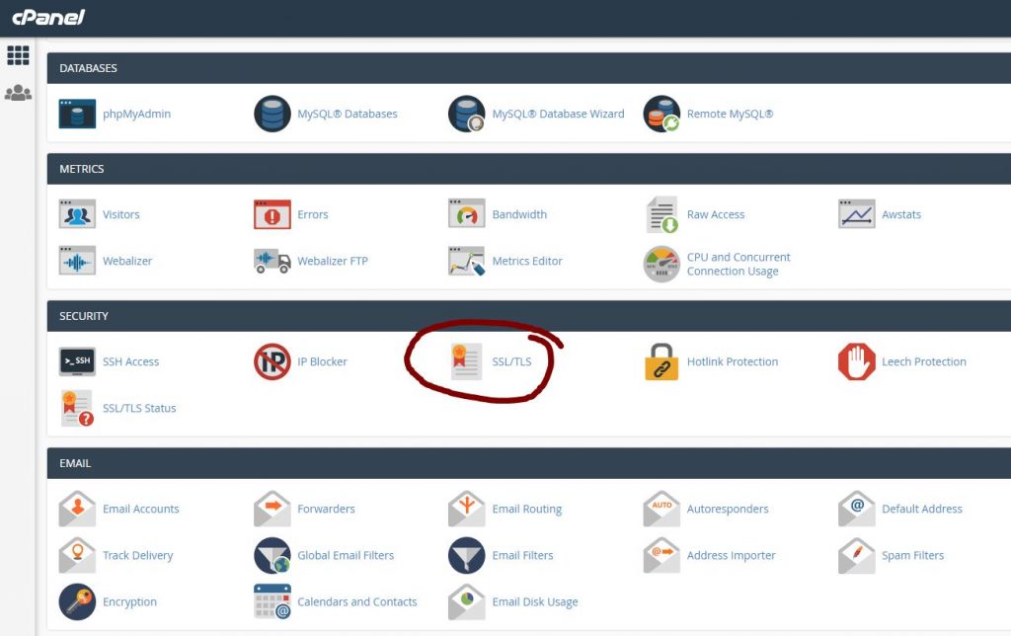The height and width of the screenshot is (636, 1011).
Task: Click the Spam Filters icon
Action: tap(856, 555)
